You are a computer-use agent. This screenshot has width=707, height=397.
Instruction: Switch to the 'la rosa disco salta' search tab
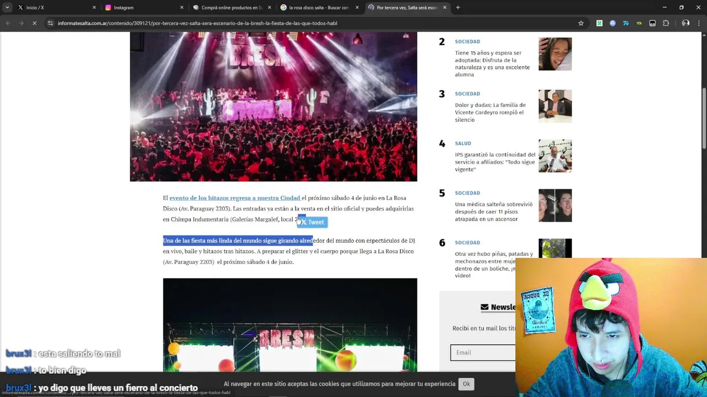319,7
